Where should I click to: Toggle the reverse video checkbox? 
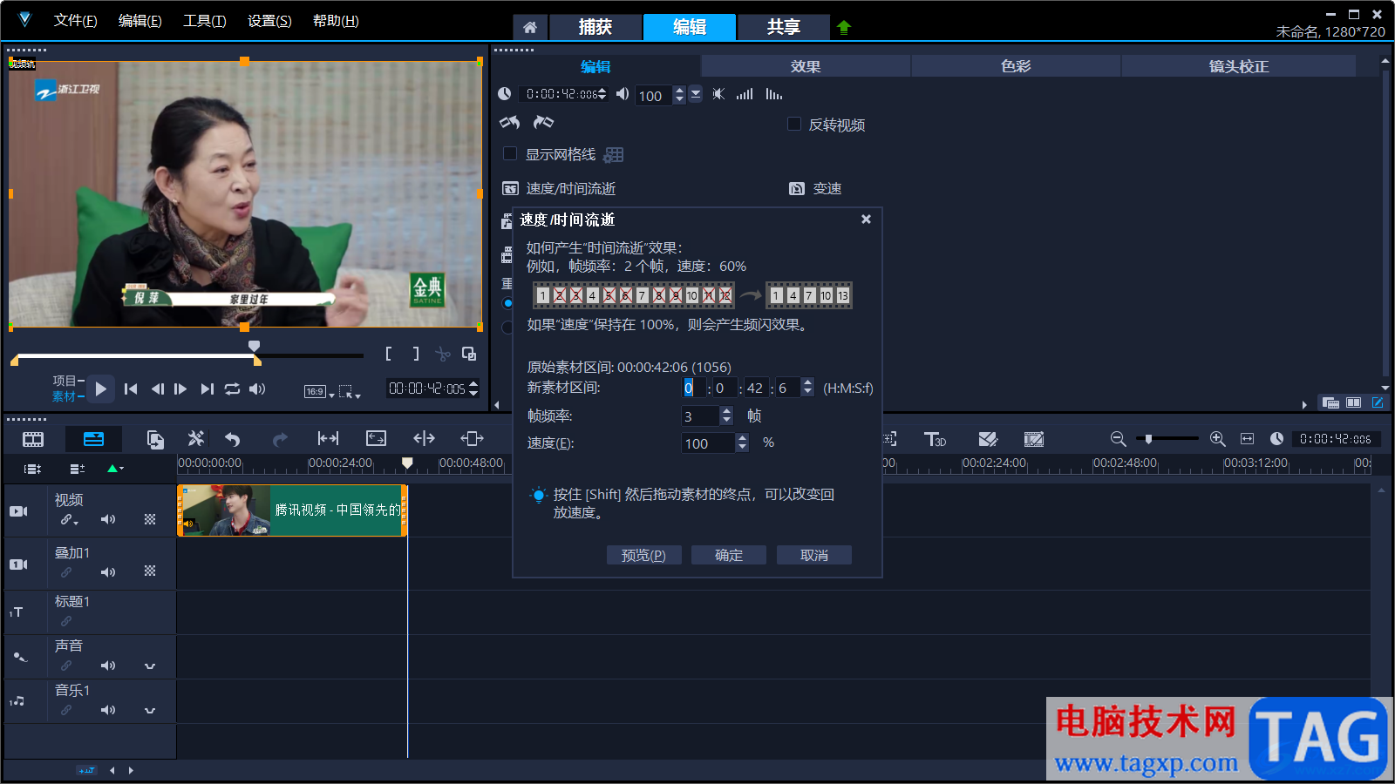click(x=794, y=124)
